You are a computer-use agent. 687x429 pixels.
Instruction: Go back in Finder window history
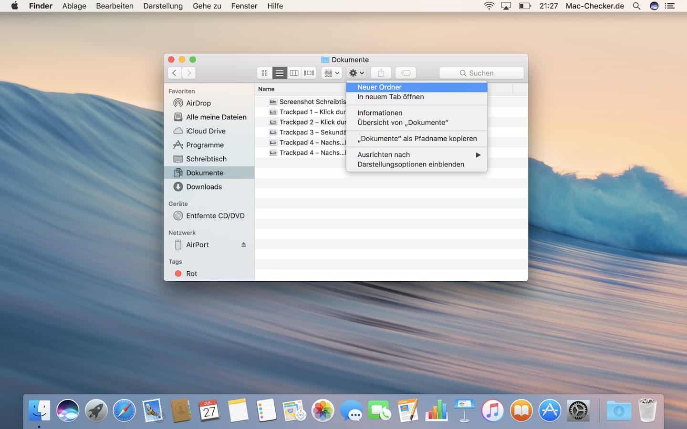[x=175, y=73]
